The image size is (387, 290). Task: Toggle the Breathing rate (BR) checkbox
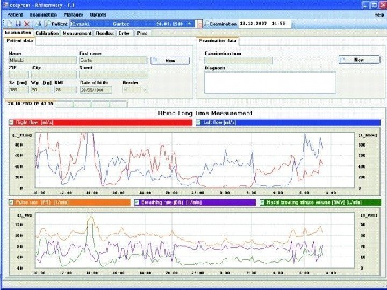click(137, 202)
